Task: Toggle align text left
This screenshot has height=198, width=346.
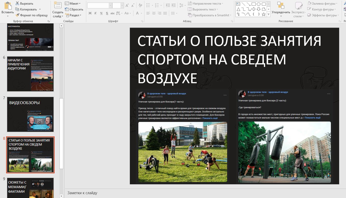Action: pos(148,13)
